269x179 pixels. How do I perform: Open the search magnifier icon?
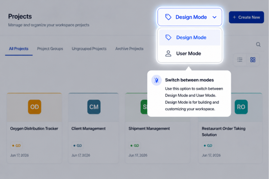[x=258, y=44]
